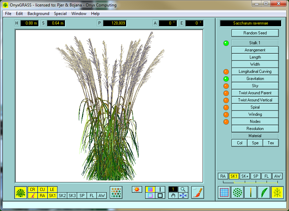
Task: Click the grass plant library icon
Action: point(20,193)
